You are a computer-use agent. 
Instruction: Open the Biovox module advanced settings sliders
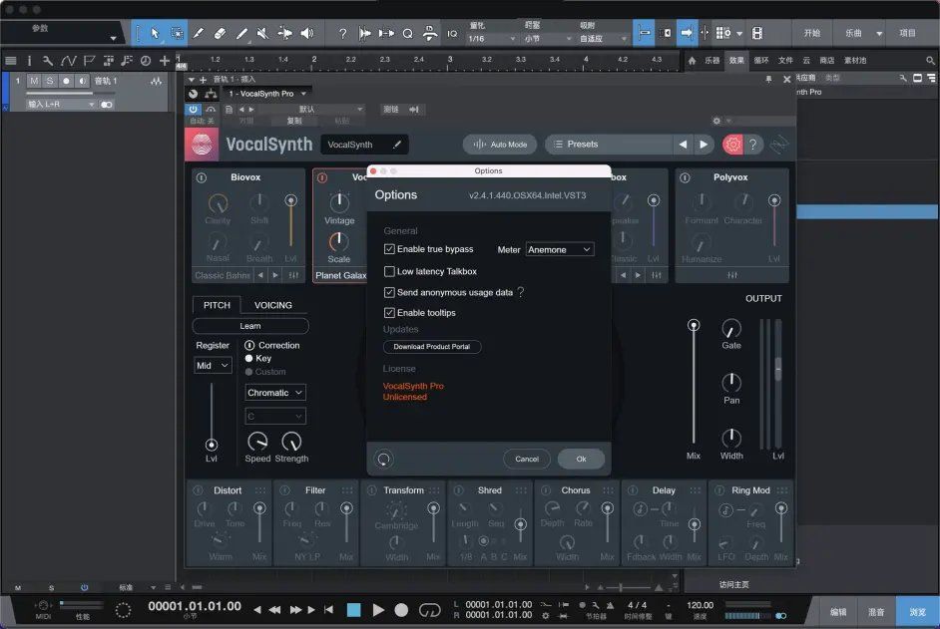pyautogui.click(x=293, y=275)
